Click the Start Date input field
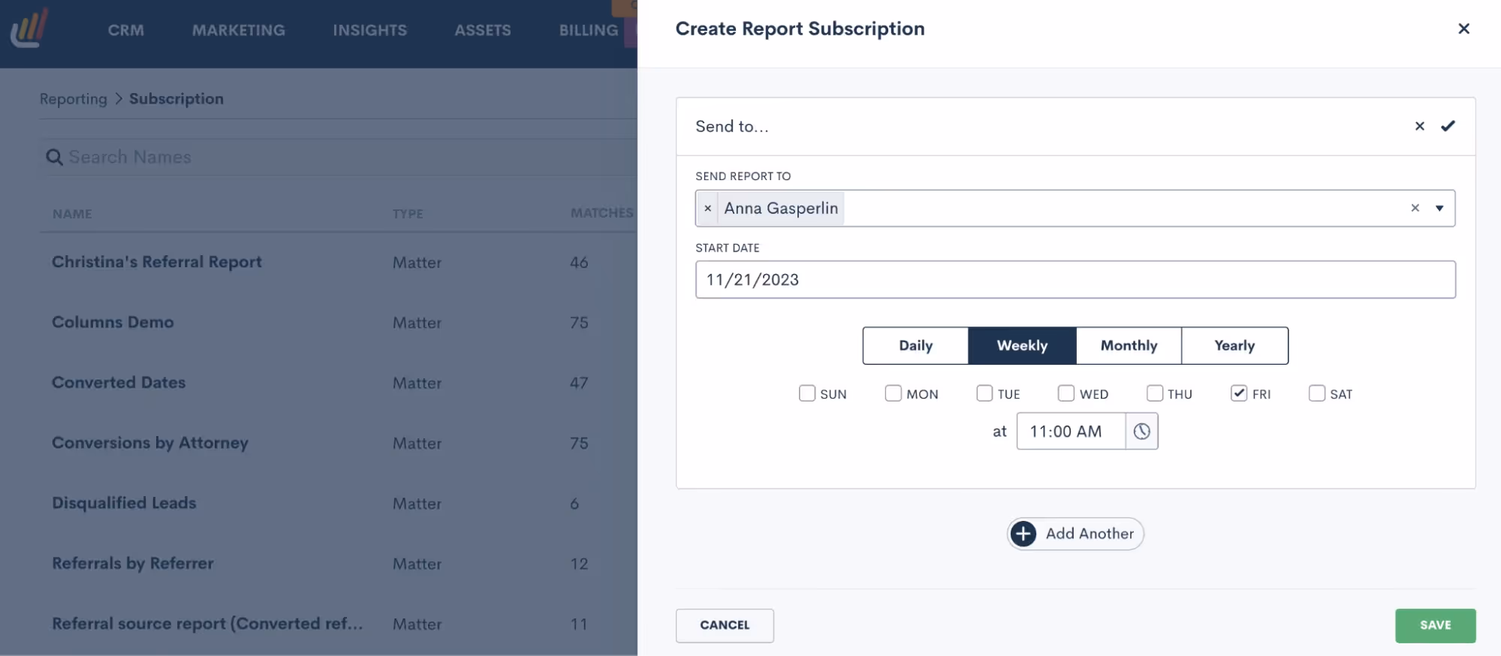This screenshot has height=656, width=1501. [1075, 280]
